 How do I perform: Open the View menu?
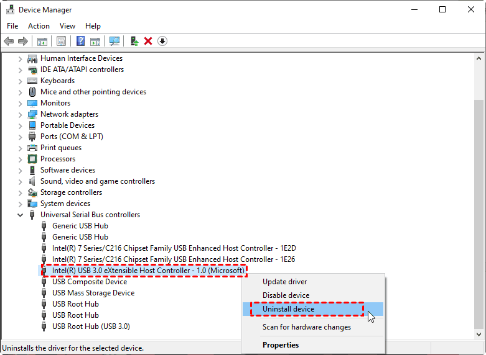coord(67,26)
